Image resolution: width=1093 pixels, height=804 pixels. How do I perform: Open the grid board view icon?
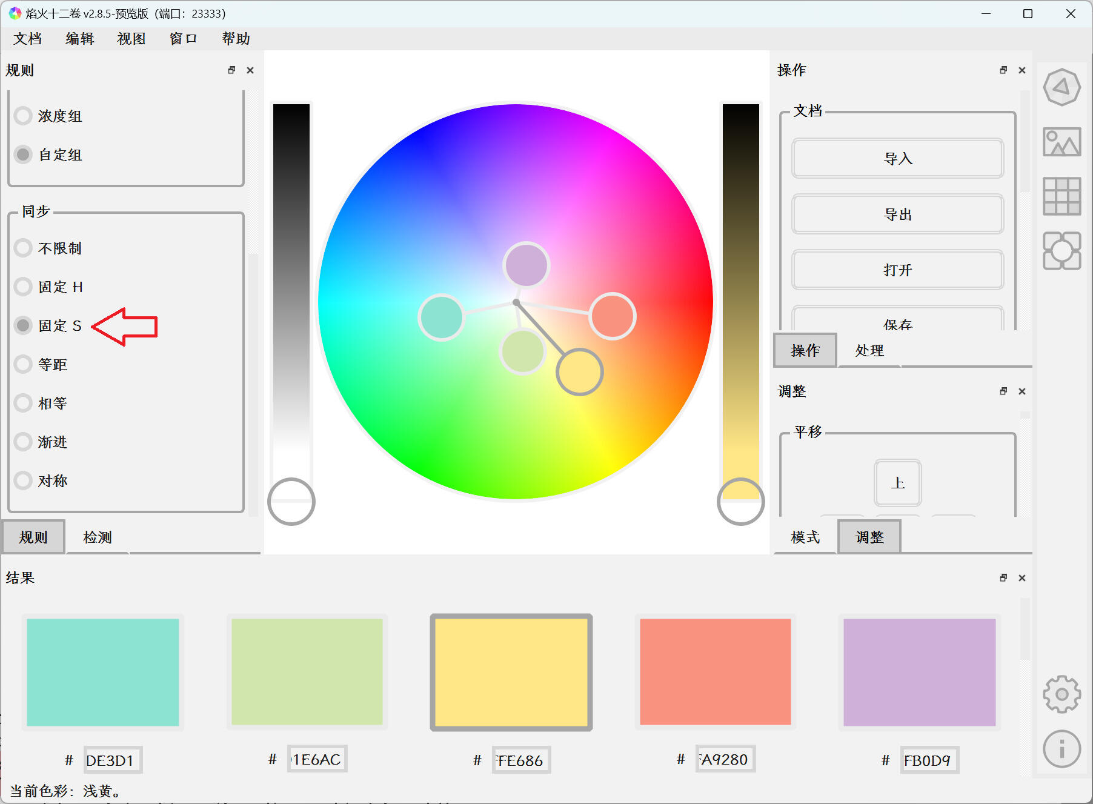1061,196
